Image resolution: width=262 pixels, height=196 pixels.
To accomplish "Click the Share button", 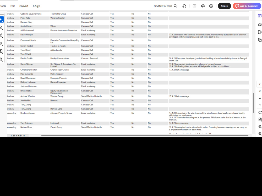I will [x=224, y=6].
